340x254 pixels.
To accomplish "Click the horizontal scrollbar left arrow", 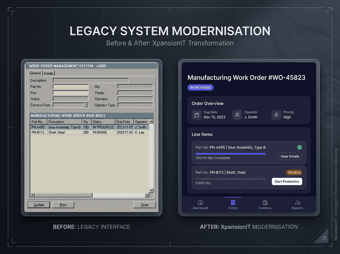I will coord(32,195).
